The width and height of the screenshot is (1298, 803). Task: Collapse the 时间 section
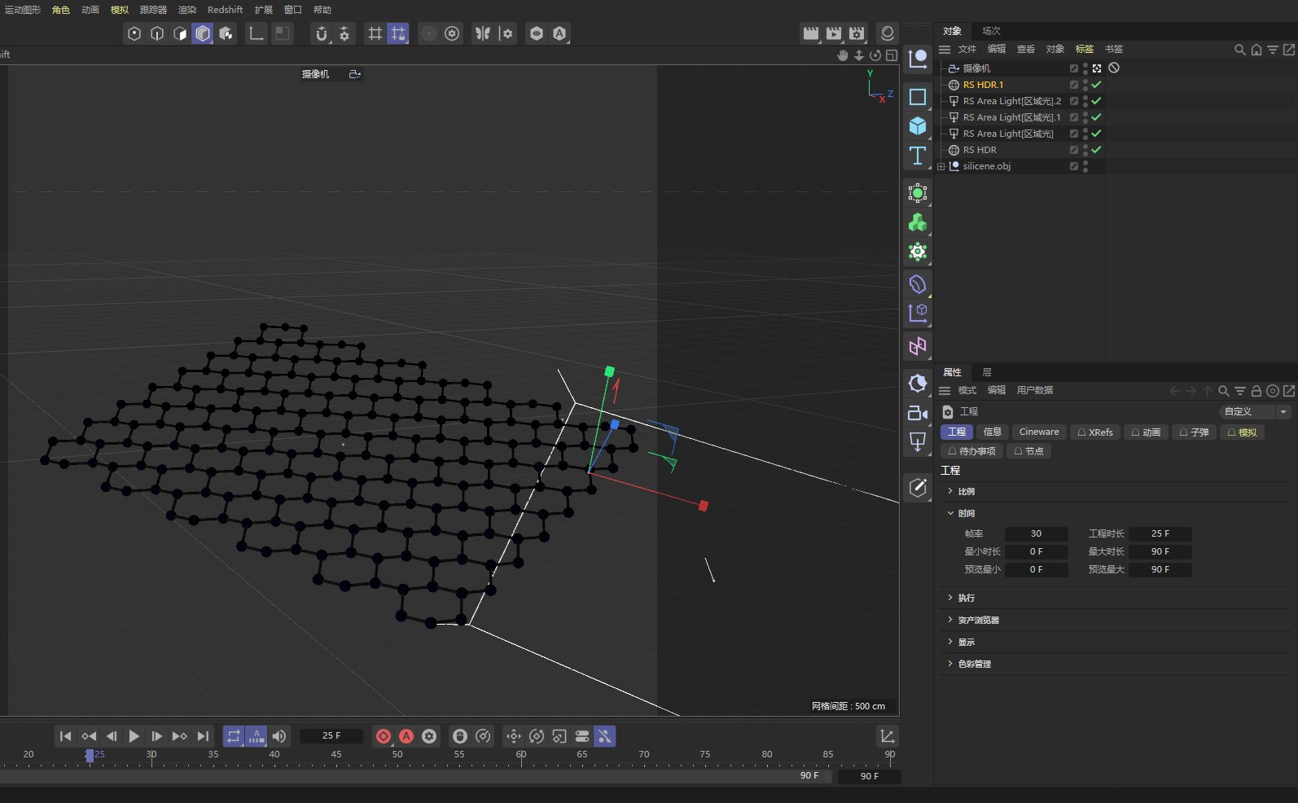point(950,513)
